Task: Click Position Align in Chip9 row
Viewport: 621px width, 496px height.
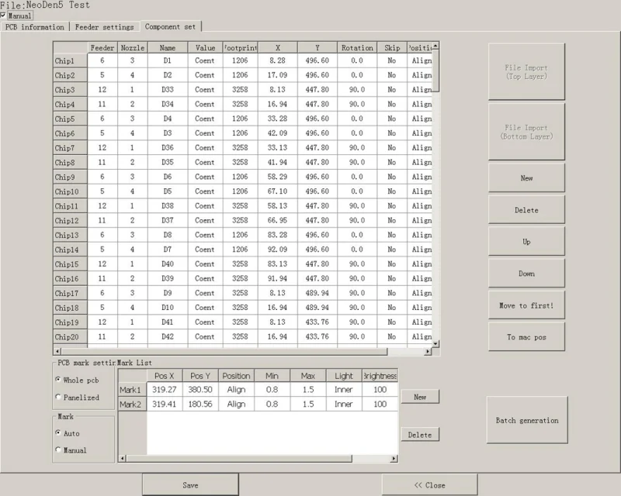Action: [x=422, y=177]
